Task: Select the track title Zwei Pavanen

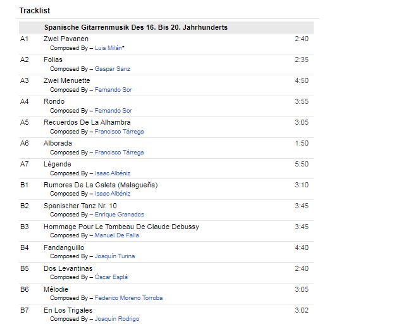Action: point(66,39)
